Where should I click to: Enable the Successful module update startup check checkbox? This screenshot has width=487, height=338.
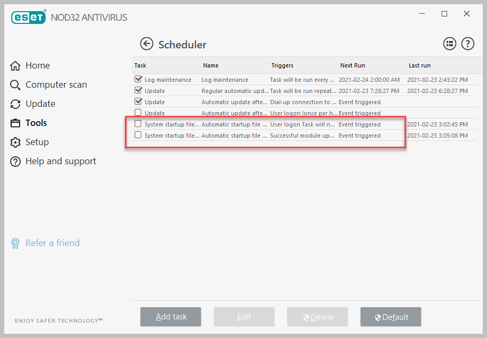[x=138, y=135]
